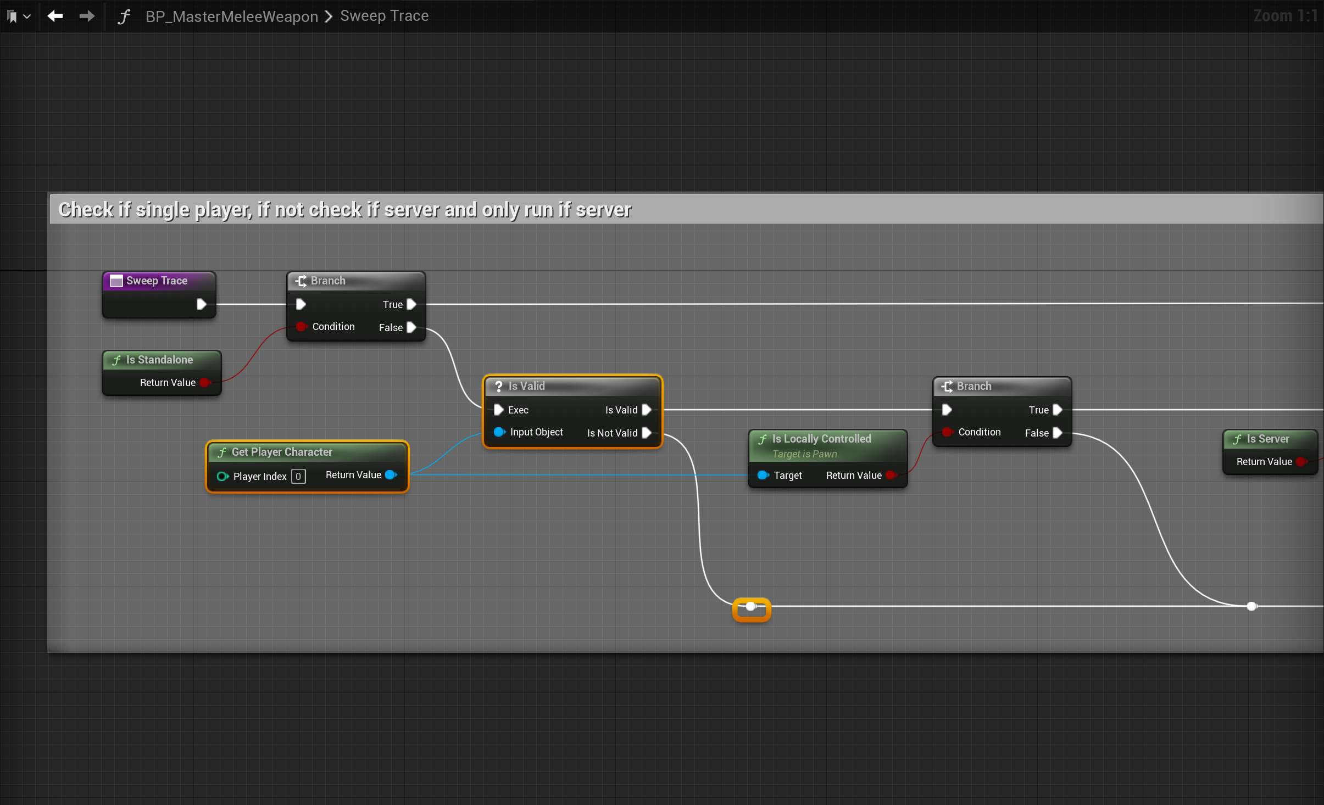Click the back navigation arrow

[55, 16]
